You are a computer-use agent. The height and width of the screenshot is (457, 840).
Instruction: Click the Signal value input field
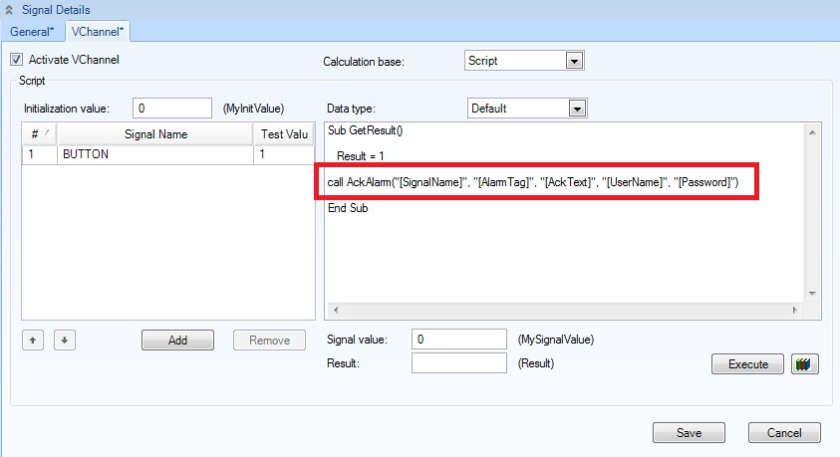coord(459,340)
